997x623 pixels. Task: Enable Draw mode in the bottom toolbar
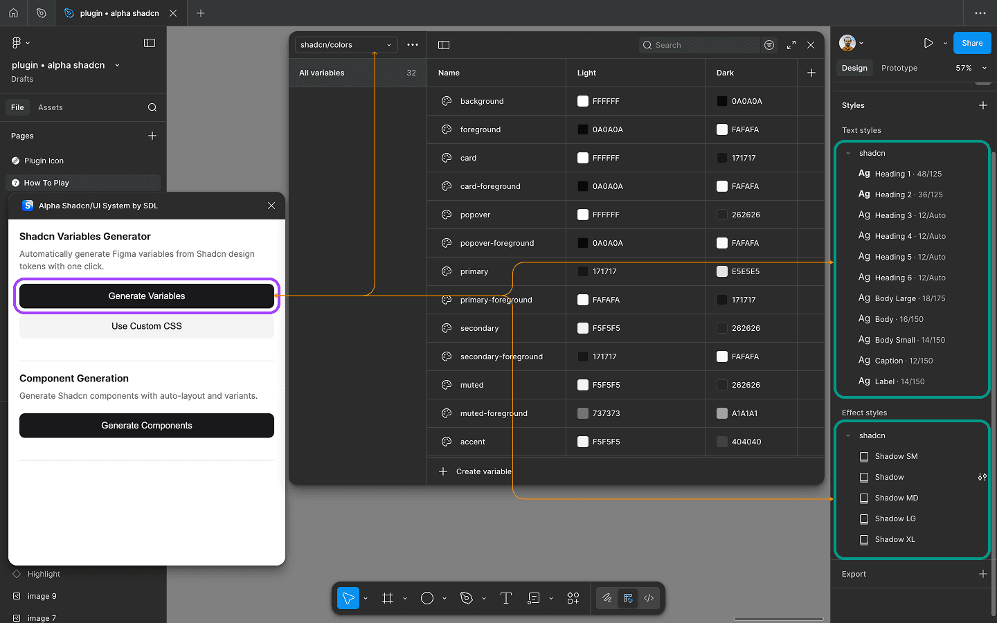pos(607,598)
